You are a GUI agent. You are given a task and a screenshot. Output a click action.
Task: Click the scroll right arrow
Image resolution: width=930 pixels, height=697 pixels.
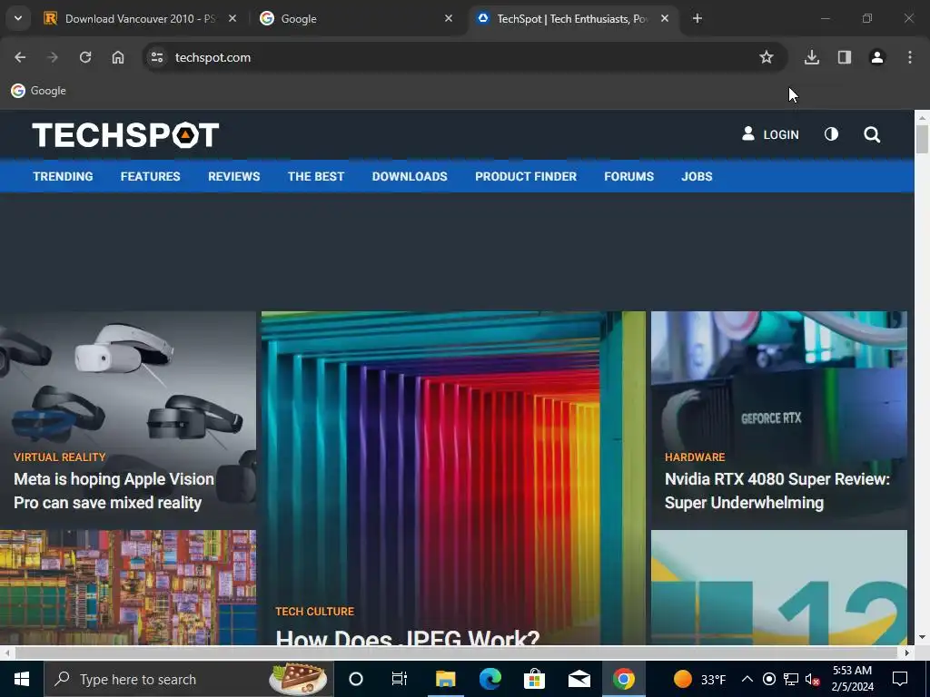pyautogui.click(x=907, y=653)
